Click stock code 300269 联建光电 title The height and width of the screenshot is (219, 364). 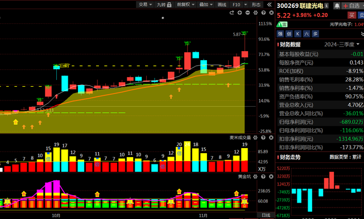coord(300,6)
